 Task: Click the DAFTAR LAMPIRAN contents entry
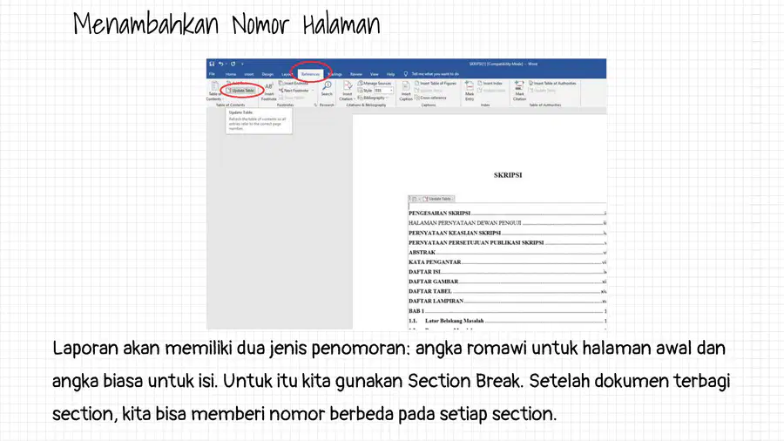point(507,301)
